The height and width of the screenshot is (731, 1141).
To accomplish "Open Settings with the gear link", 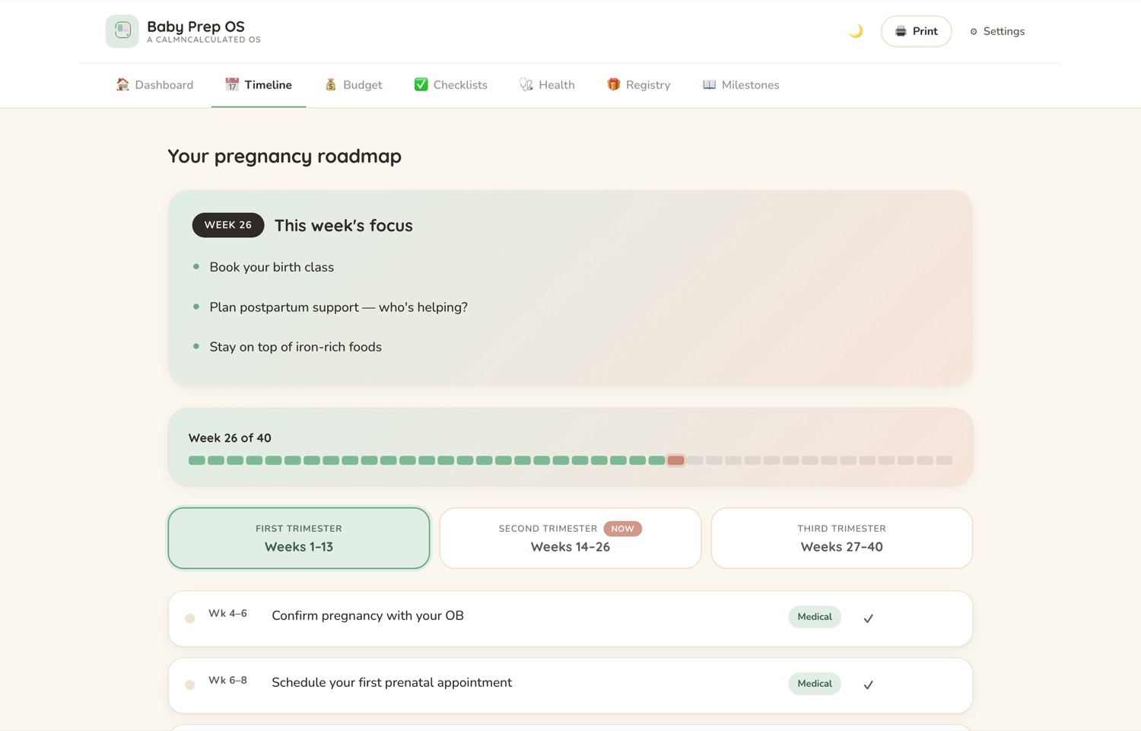I will [997, 31].
